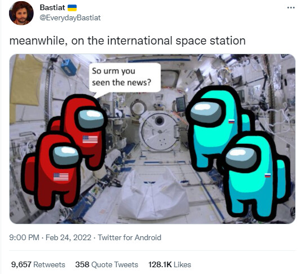302x274 pixels.
Task: View the 9,657 Retweets list
Action: pos(38,264)
